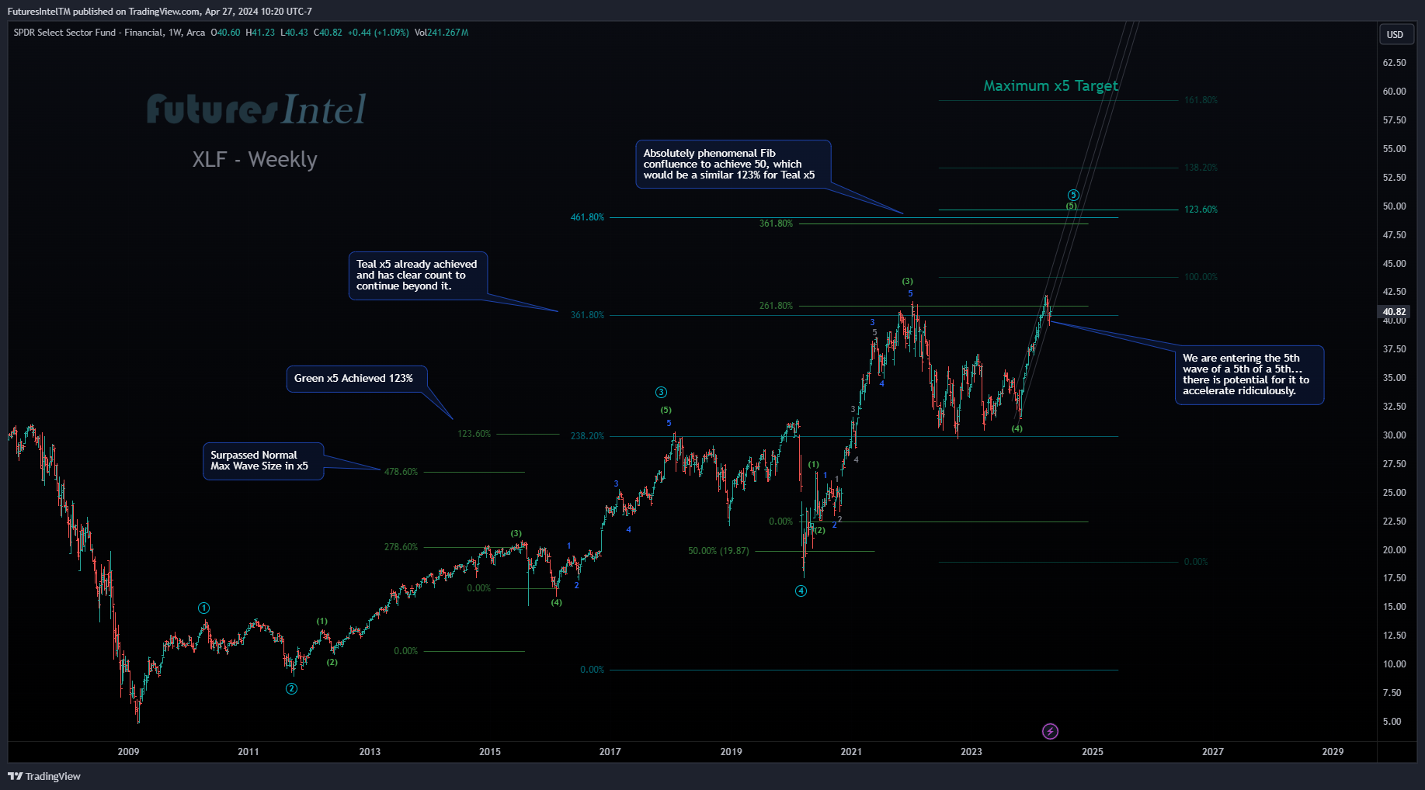Click the '50.00% (19.87)' retracement label

(718, 551)
